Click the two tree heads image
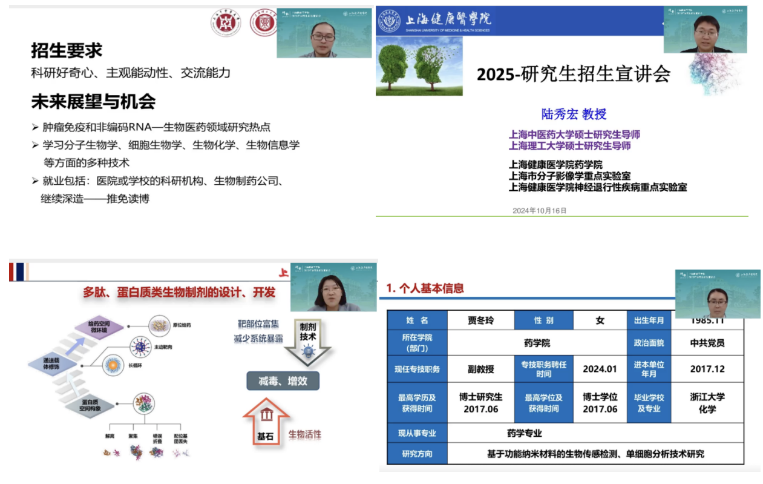The image size is (763, 484). 419,65
